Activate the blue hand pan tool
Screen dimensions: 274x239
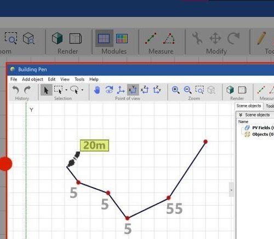[x=97, y=90]
